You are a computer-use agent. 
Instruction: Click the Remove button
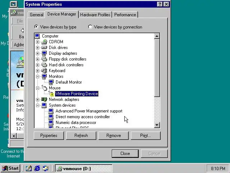coord(114,136)
